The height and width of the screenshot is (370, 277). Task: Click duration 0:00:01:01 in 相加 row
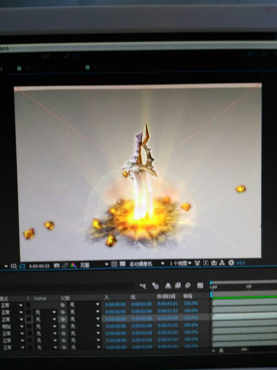(x=168, y=326)
